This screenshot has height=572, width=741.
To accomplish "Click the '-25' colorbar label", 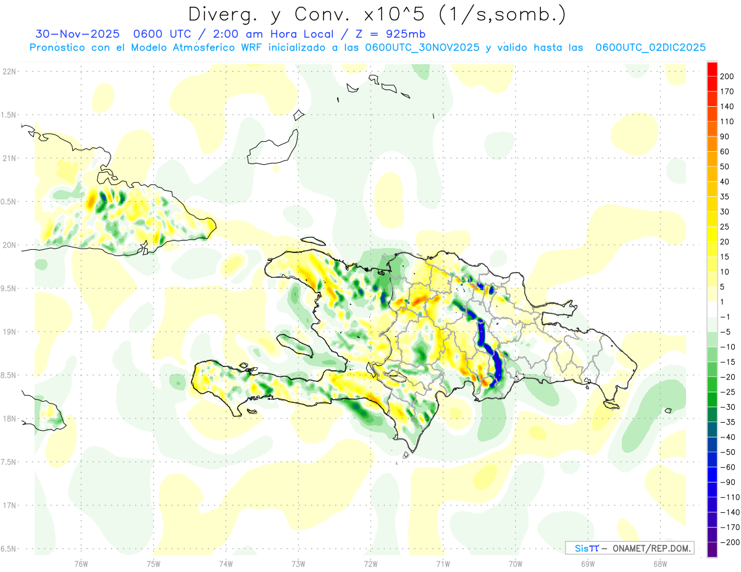I will [x=728, y=392].
